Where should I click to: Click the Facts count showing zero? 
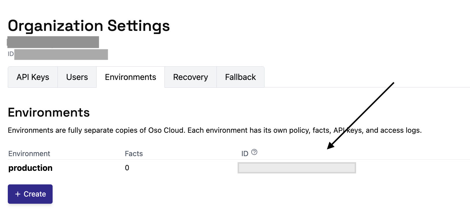tap(127, 168)
